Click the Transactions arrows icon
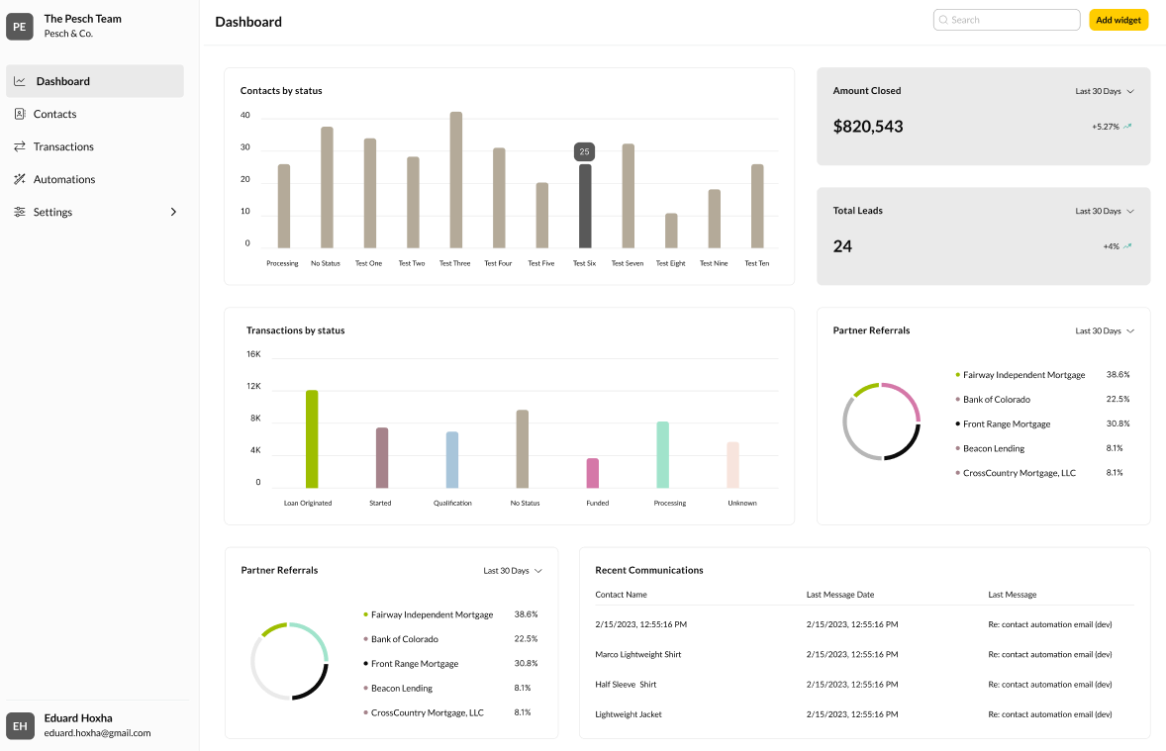 click(20, 146)
